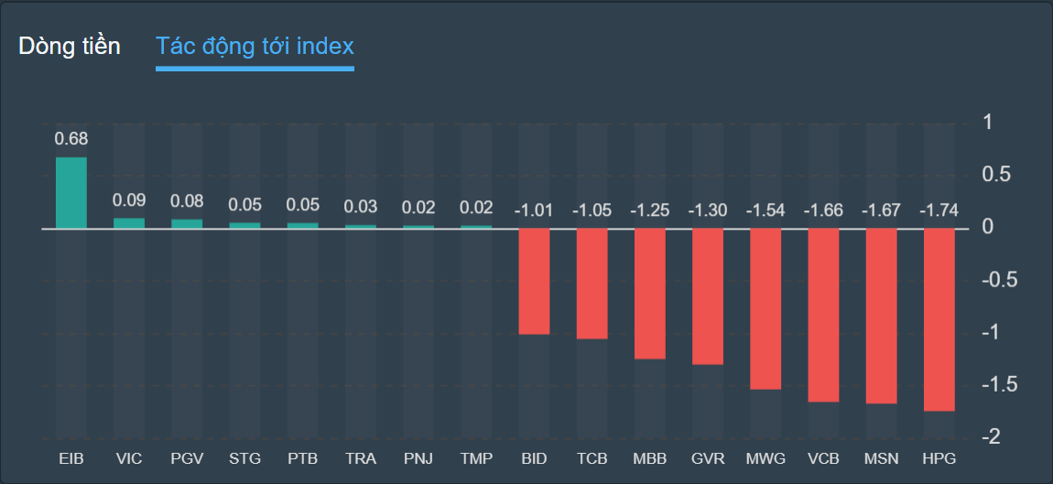Click the PNJ ticker label on axis

click(418, 458)
